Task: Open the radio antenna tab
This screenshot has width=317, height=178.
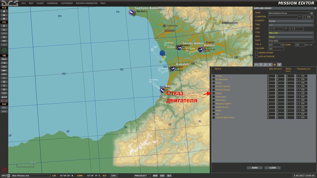Action: pyautogui.click(x=279, y=65)
